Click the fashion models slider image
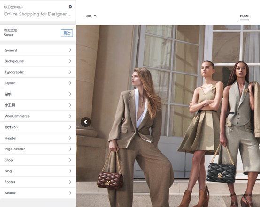 point(168,116)
